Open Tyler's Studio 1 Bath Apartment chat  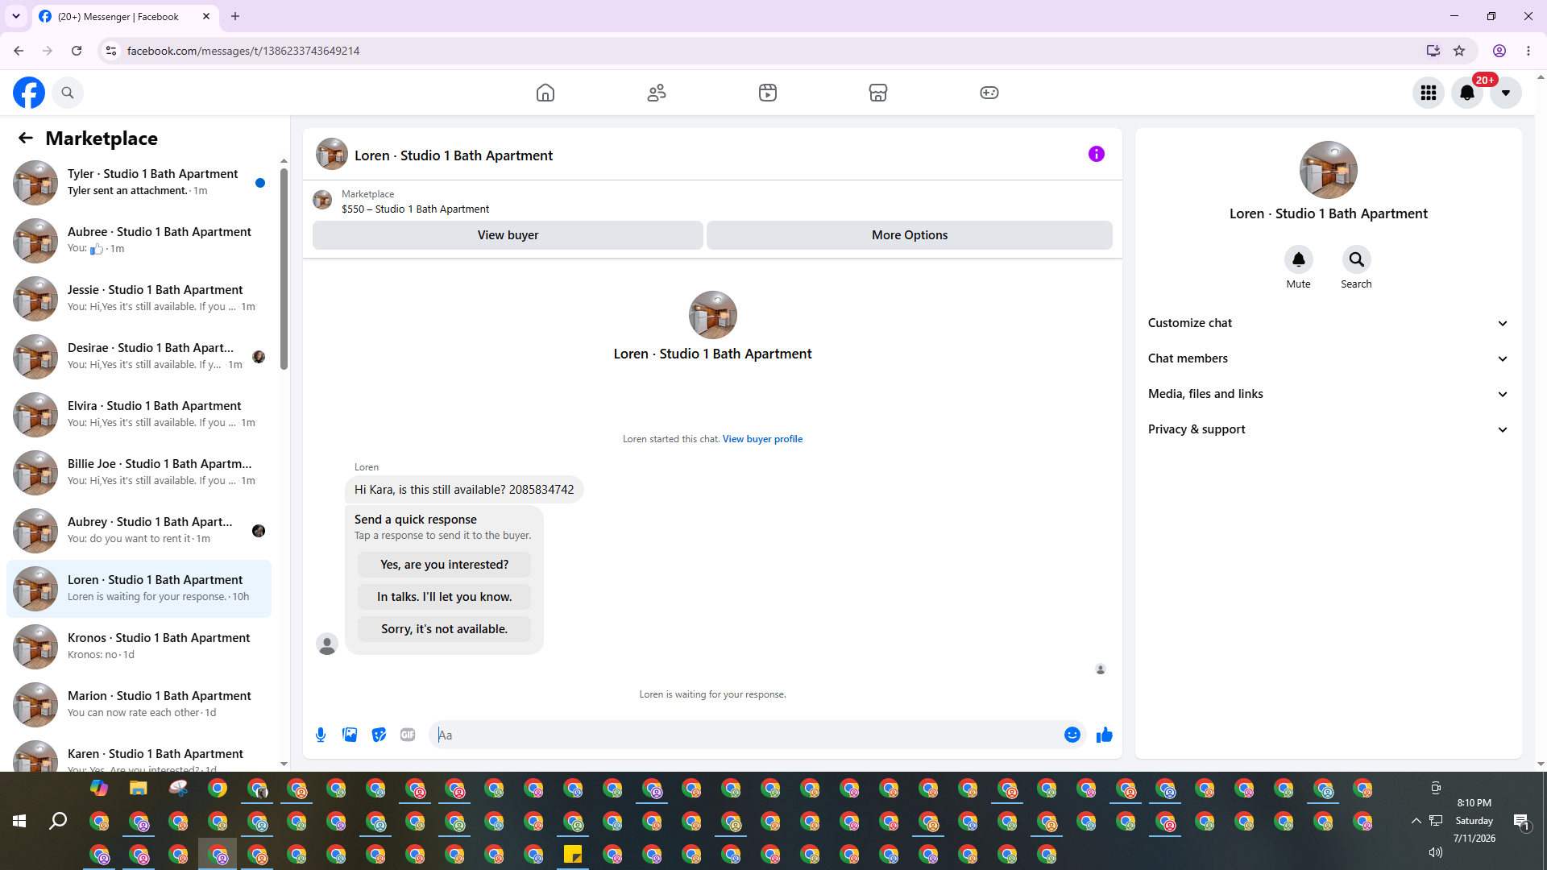tap(139, 183)
